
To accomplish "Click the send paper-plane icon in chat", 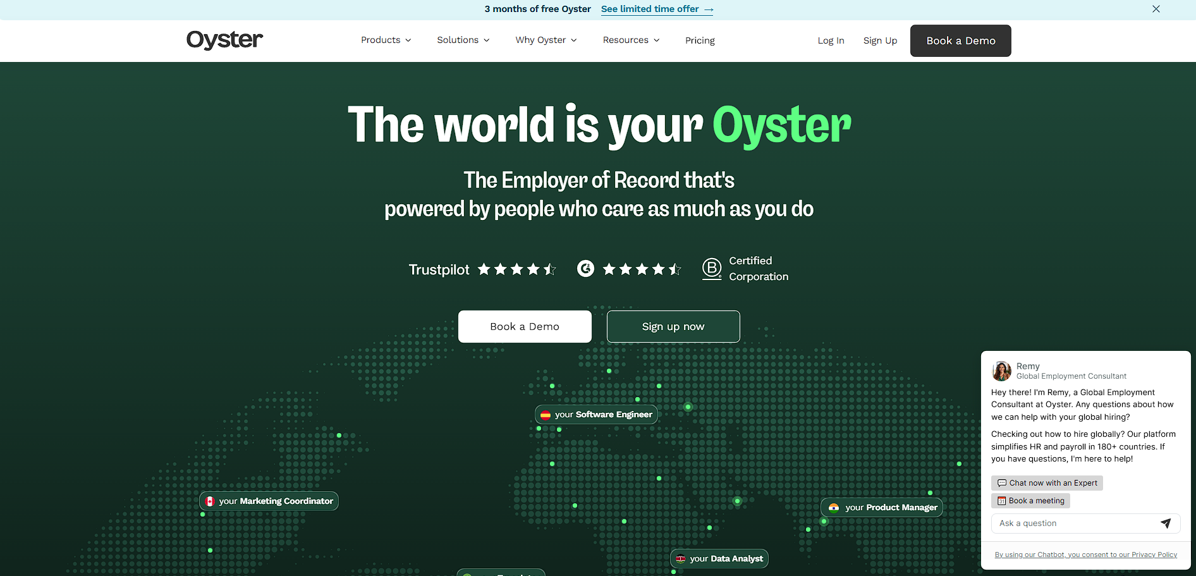I will tap(1166, 523).
